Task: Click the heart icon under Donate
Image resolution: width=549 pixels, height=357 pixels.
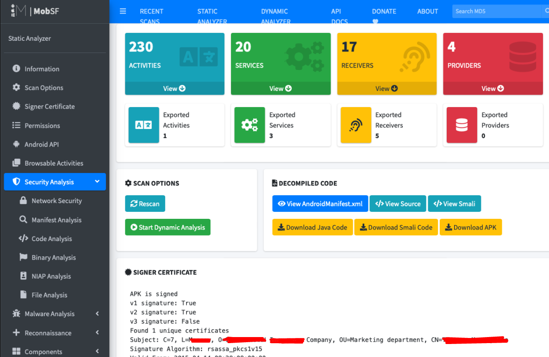Action: (375, 21)
